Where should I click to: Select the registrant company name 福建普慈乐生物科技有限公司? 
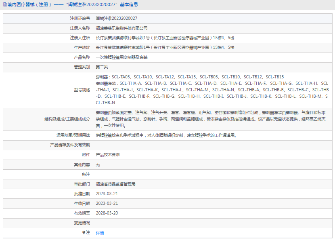pyautogui.click(x=121, y=28)
